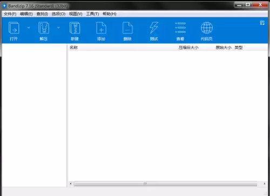Screen dimensions: 270x196
Task: Open the Help (帮助) menu
Action: (110, 14)
